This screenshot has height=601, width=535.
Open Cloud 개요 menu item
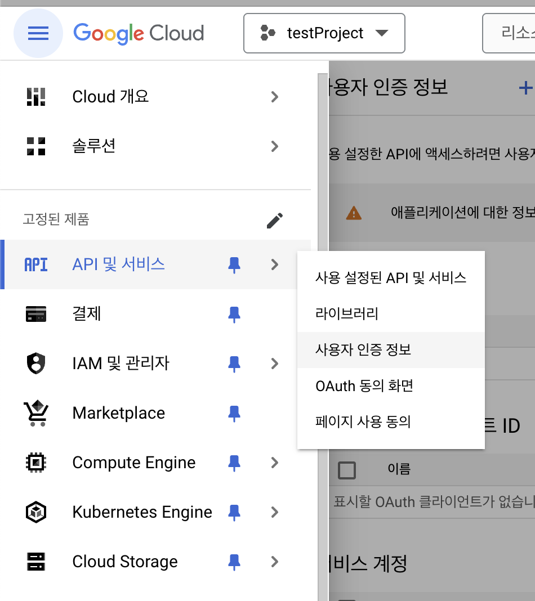click(155, 97)
